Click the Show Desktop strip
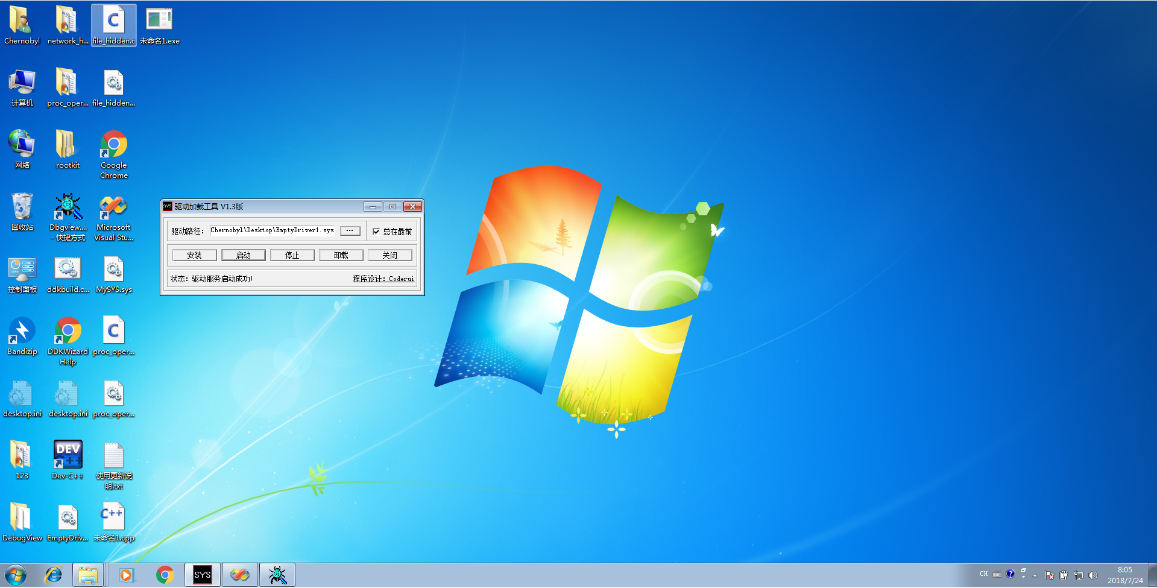1157x588 pixels. click(x=1152, y=575)
